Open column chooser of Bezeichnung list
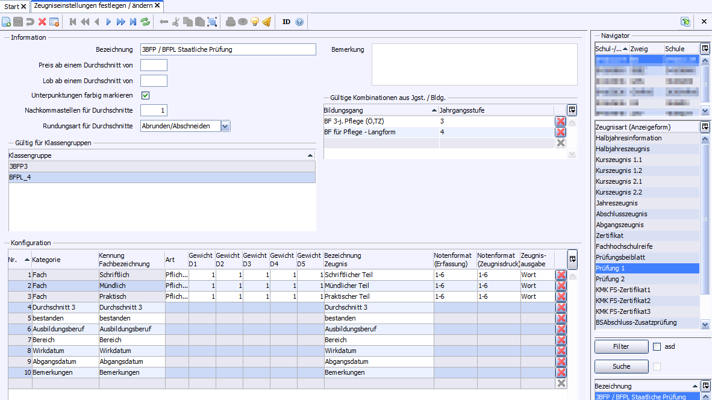Image resolution: width=712 pixels, height=400 pixels. pos(705,386)
